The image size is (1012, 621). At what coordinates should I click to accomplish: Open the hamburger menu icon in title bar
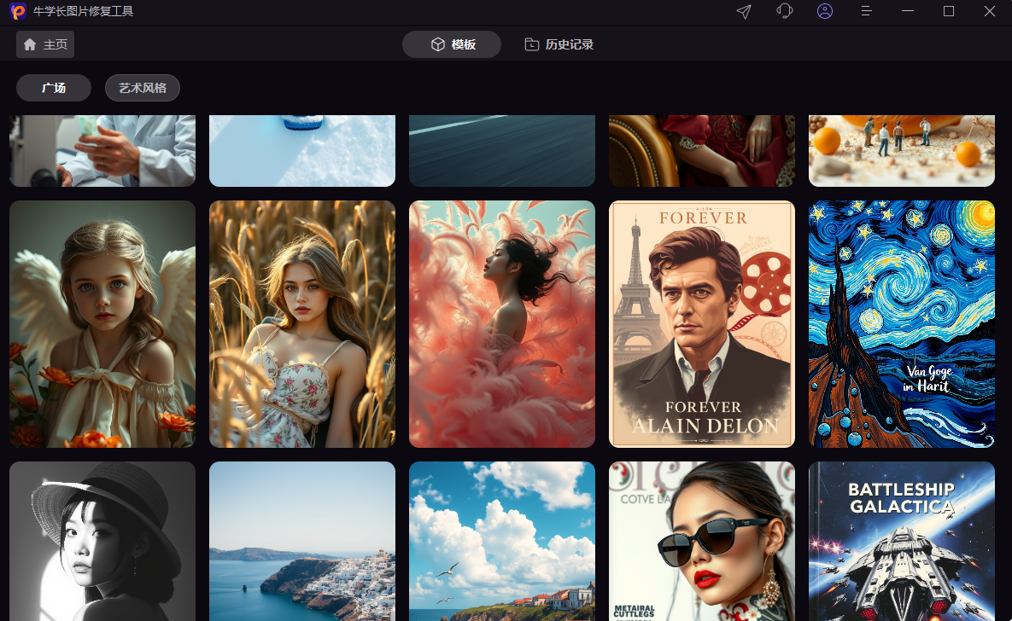[866, 12]
